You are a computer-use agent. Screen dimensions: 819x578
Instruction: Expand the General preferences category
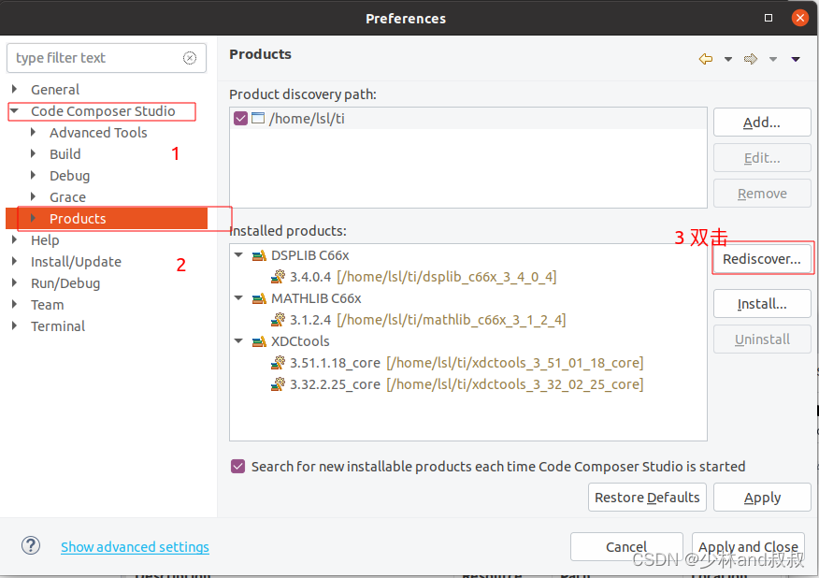pyautogui.click(x=15, y=90)
